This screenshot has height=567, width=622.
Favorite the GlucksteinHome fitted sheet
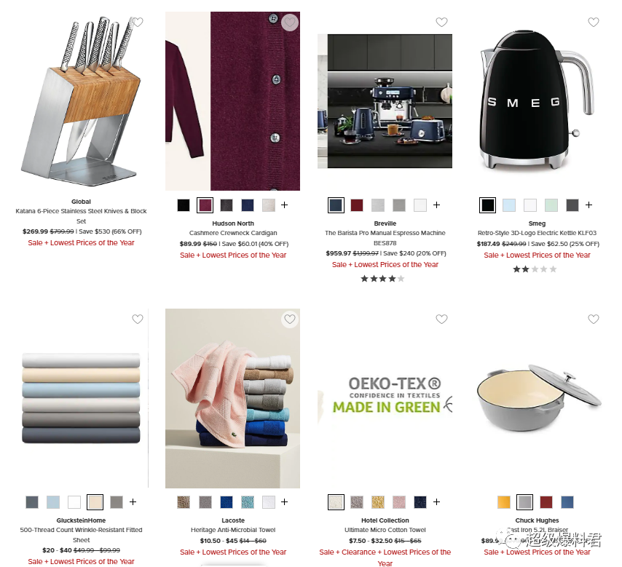point(138,319)
